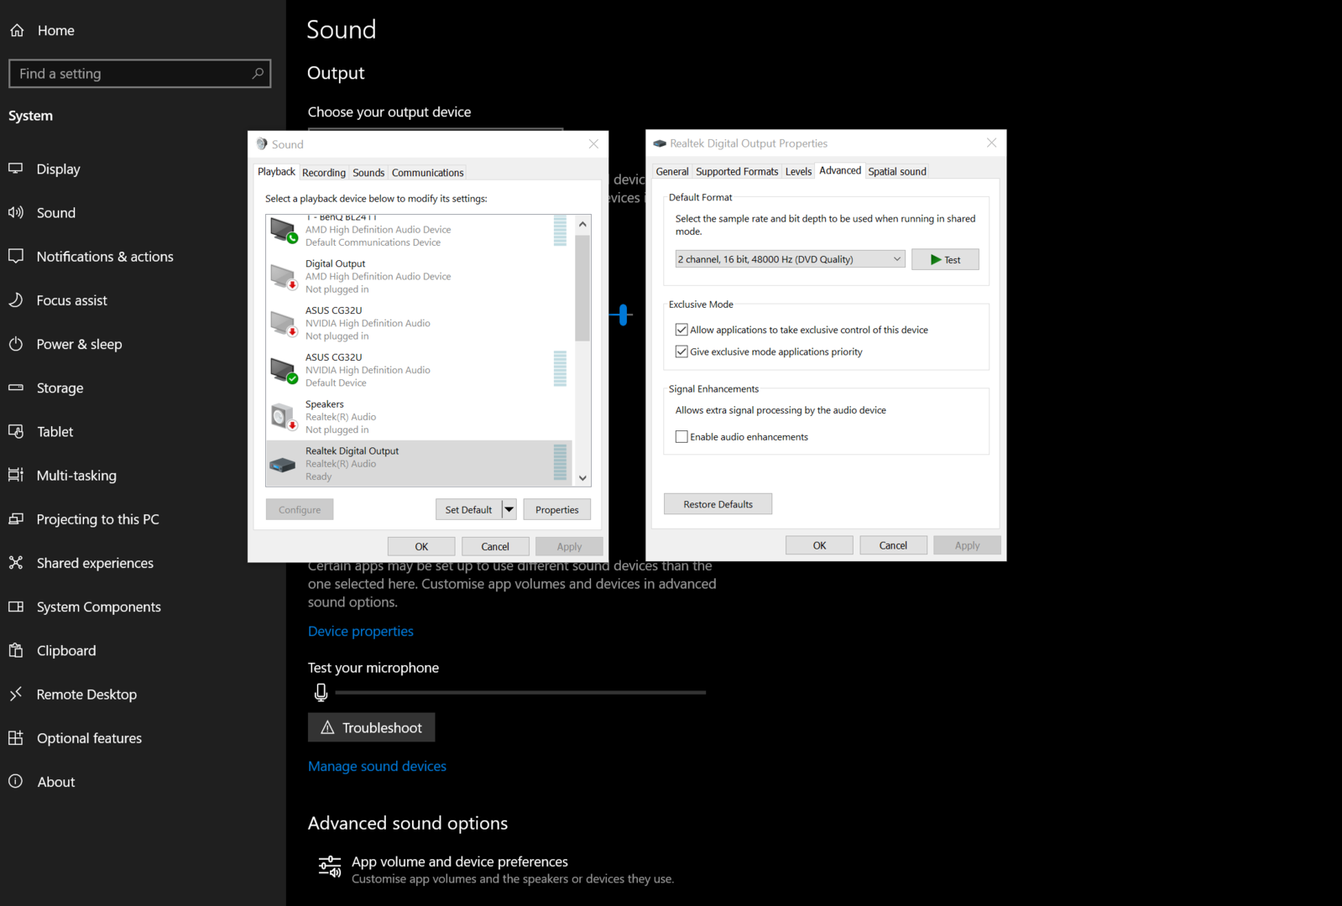Image resolution: width=1342 pixels, height=906 pixels.
Task: Select the Speakers Realtek device icon
Action: 284,416
